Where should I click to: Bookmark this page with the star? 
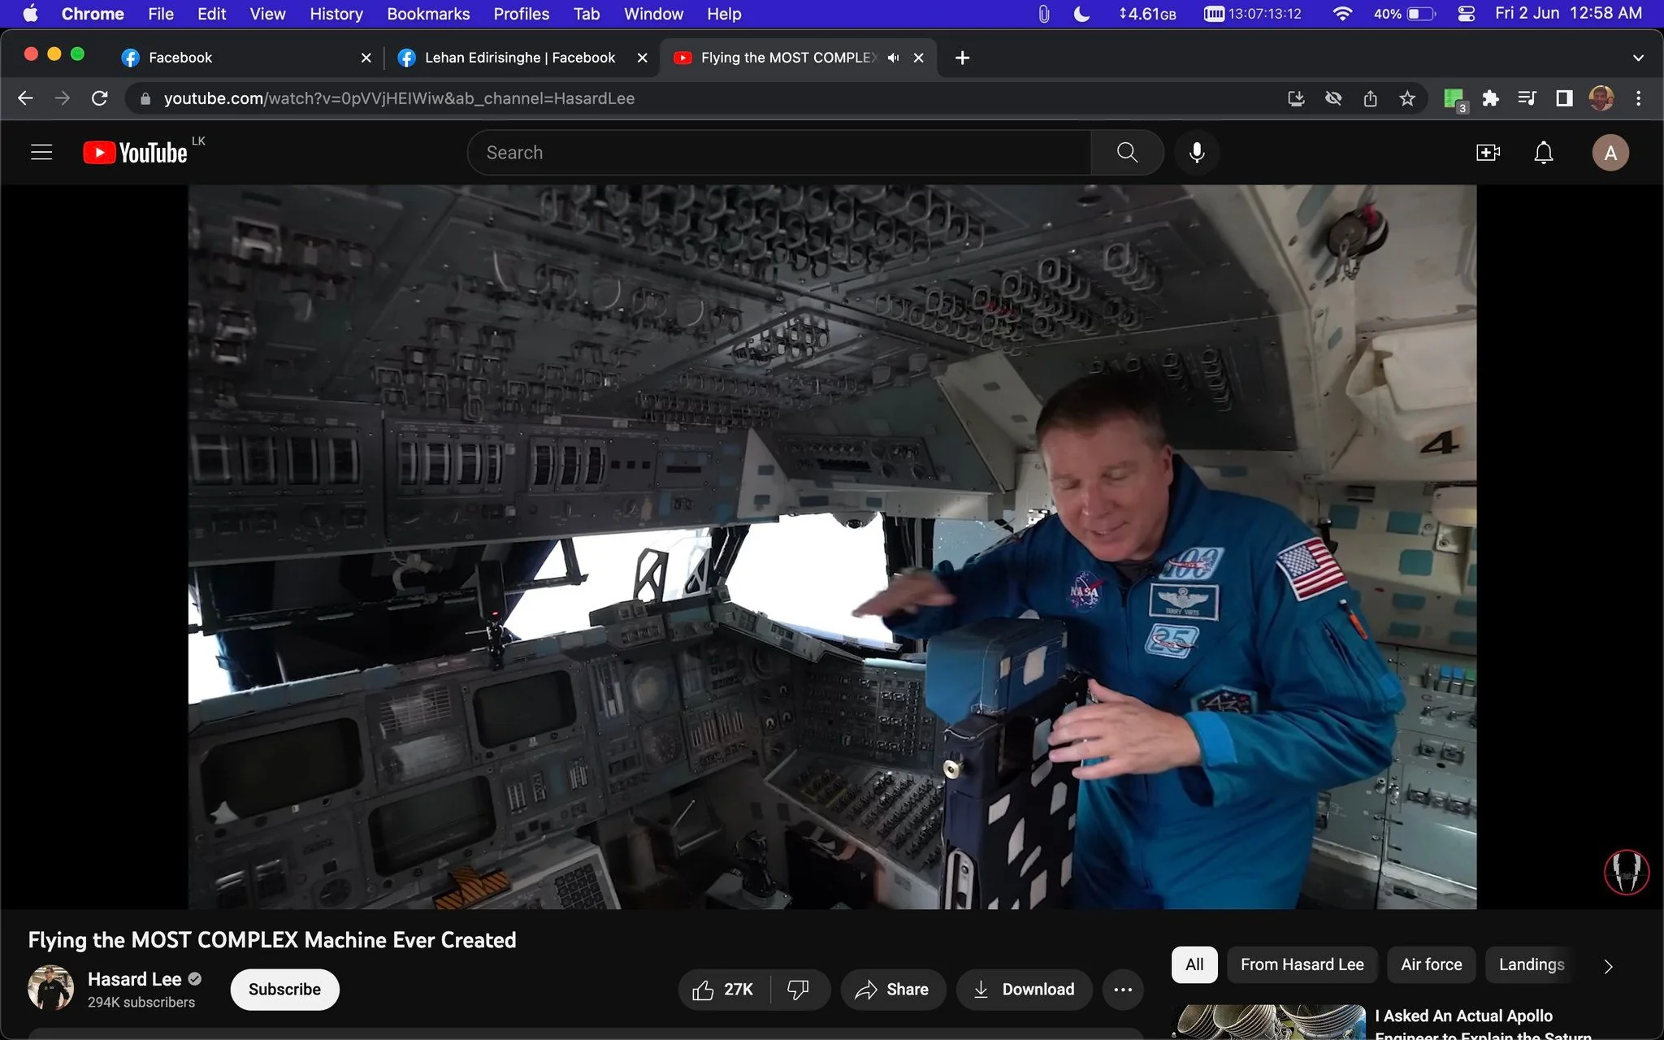pos(1407,98)
